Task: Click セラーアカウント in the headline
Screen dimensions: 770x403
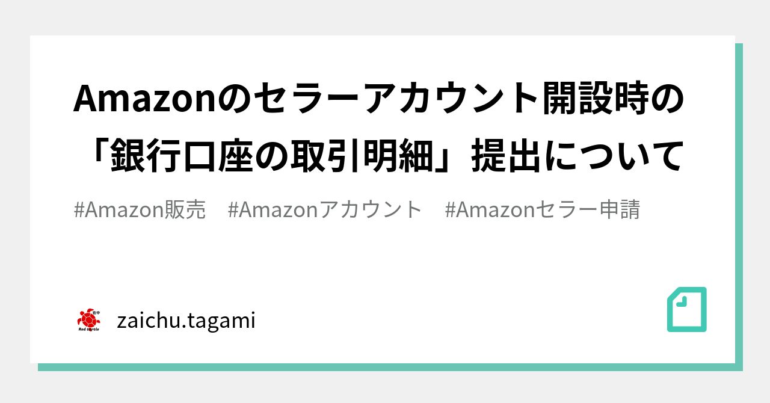Action: coord(381,99)
